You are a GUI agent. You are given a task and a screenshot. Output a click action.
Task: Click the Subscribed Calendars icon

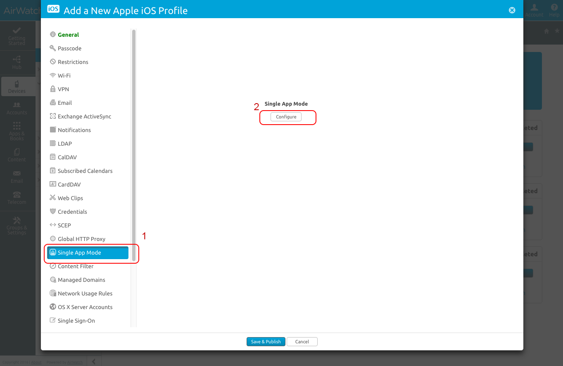(52, 171)
